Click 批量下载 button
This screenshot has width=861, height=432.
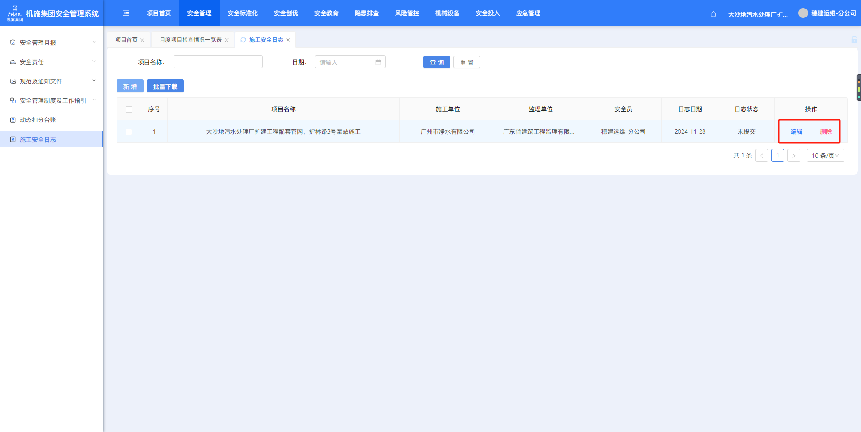coord(165,87)
